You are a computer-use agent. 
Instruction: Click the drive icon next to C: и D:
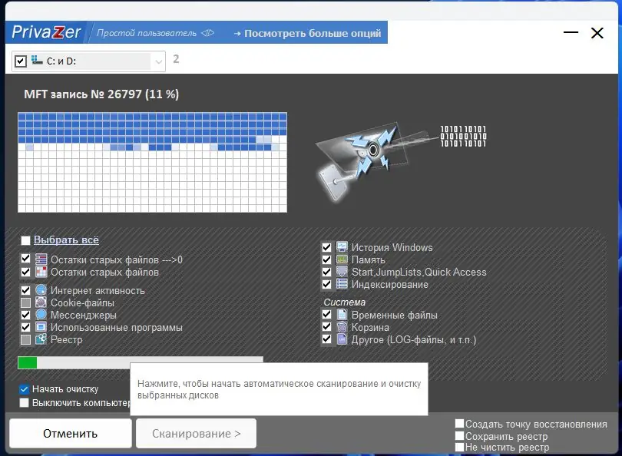[x=37, y=61]
